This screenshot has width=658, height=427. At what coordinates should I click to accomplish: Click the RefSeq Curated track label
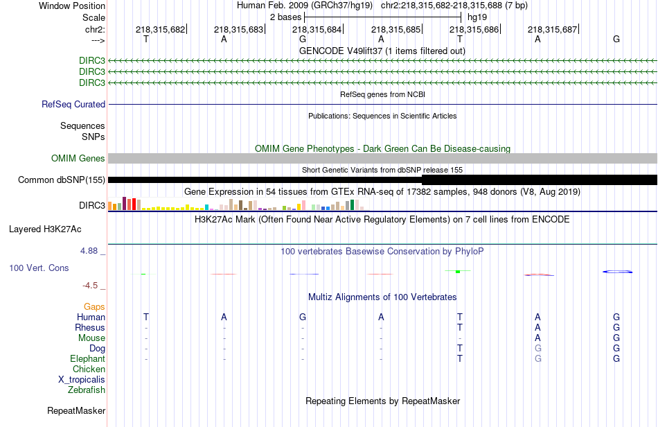click(73, 104)
